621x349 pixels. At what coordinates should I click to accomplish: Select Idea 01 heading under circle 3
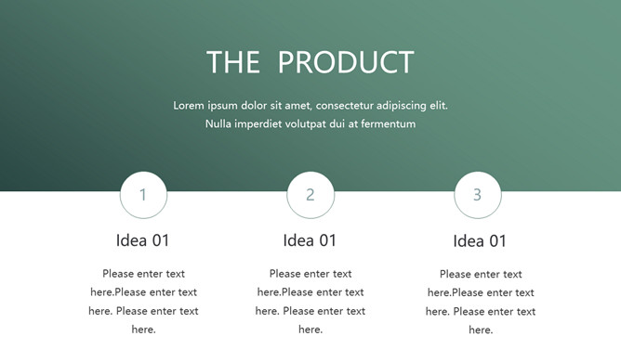pos(480,241)
